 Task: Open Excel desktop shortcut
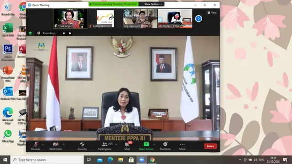tap(8, 30)
